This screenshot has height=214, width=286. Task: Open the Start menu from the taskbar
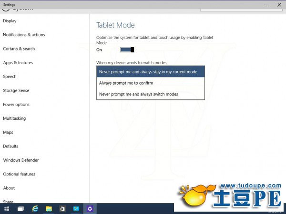point(7,209)
